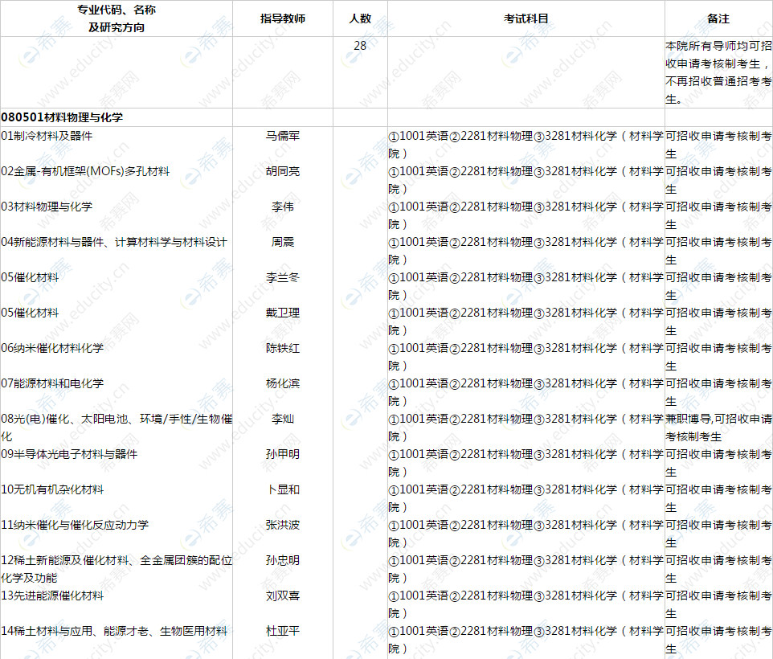Select research direction 01制冷材料及器件
The height and width of the screenshot is (659, 773).
click(51, 137)
